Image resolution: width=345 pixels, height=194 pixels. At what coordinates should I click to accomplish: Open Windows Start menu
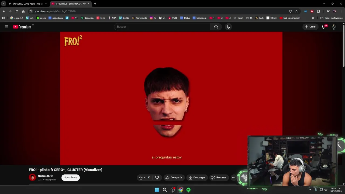pos(157,190)
